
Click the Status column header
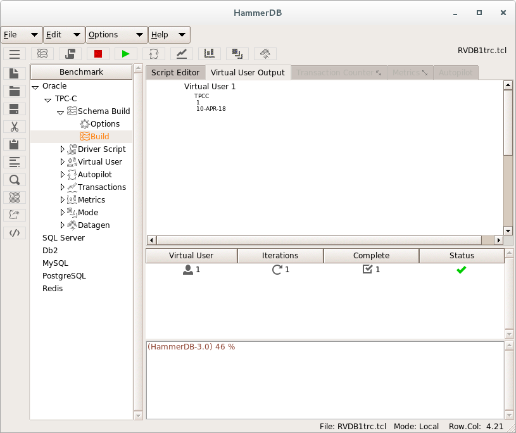pos(462,256)
